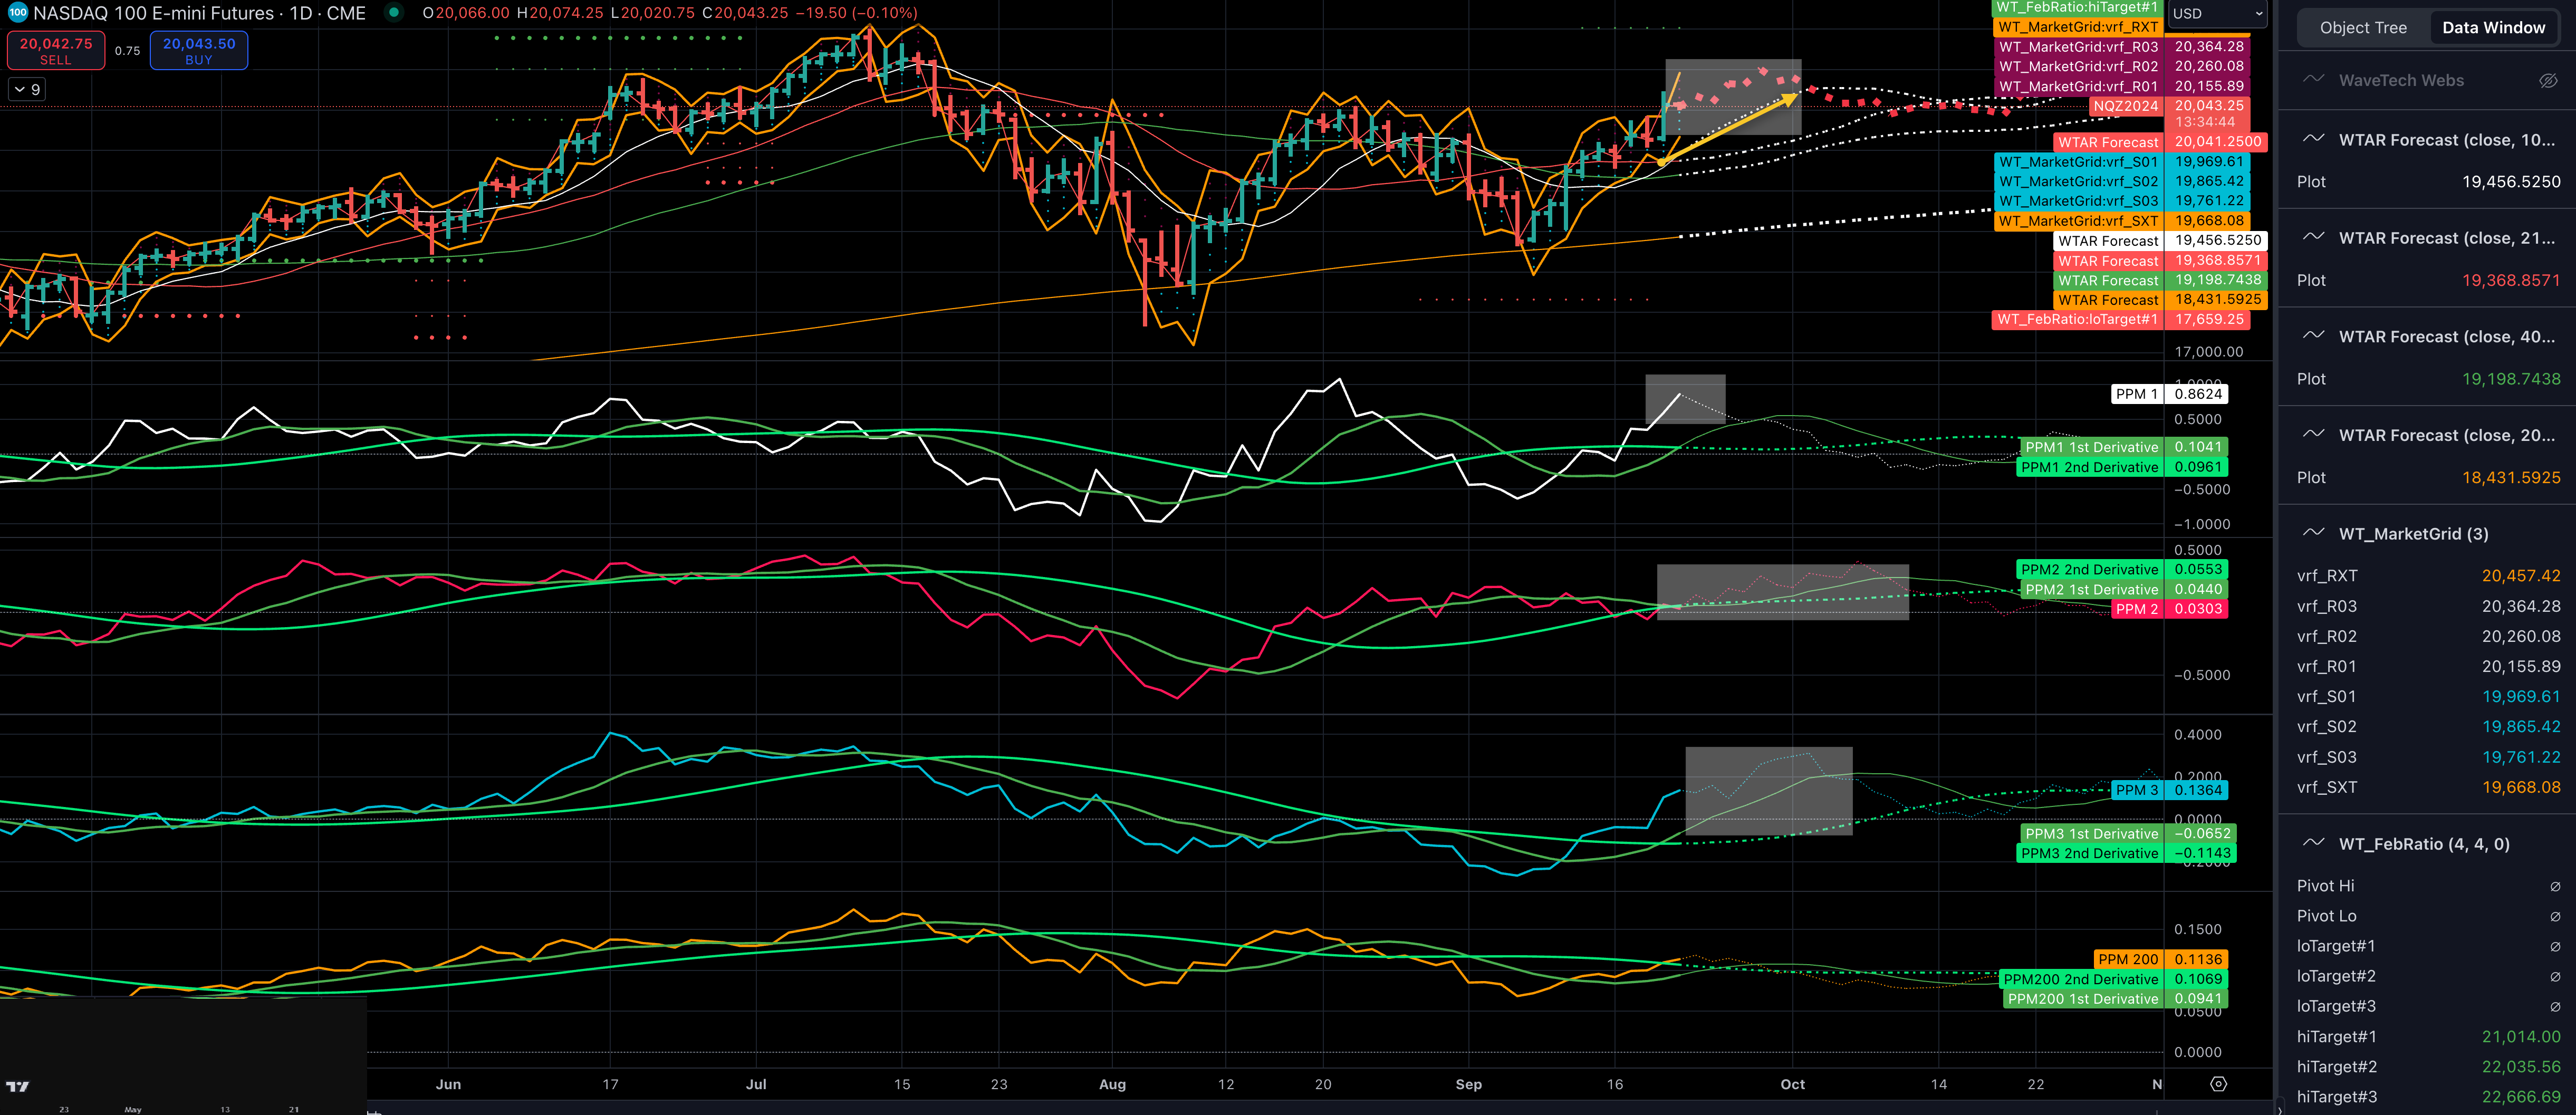
Task: Click the Sep label on the time axis
Action: point(1468,1084)
